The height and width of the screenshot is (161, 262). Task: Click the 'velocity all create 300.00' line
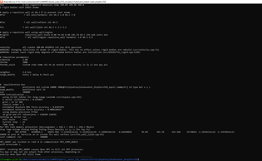(41, 47)
